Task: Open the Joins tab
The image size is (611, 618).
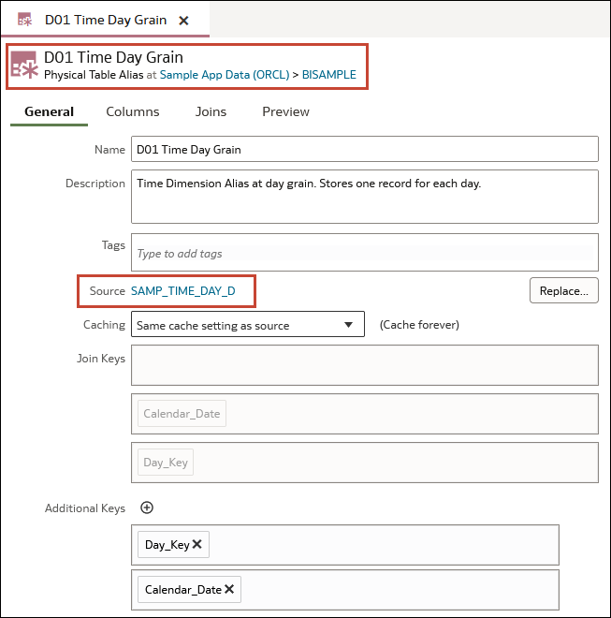Action: click(x=211, y=112)
